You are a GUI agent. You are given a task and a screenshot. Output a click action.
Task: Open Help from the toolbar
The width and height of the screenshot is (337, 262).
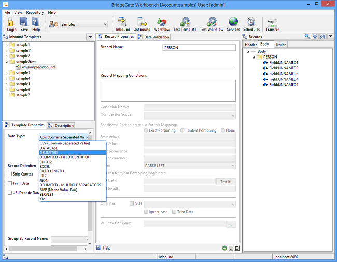tap(36, 24)
